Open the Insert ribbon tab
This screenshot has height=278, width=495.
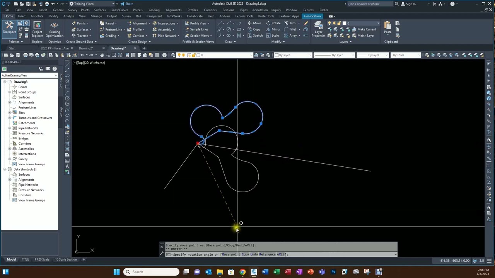pyautogui.click(x=22, y=16)
